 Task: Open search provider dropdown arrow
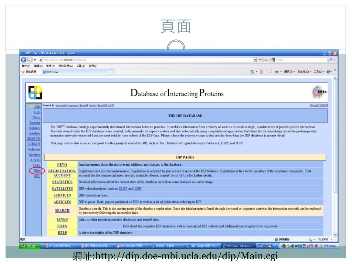334,60
